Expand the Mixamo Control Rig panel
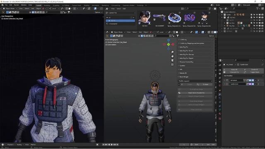This screenshot has width=265, height=149. click(x=195, y=62)
